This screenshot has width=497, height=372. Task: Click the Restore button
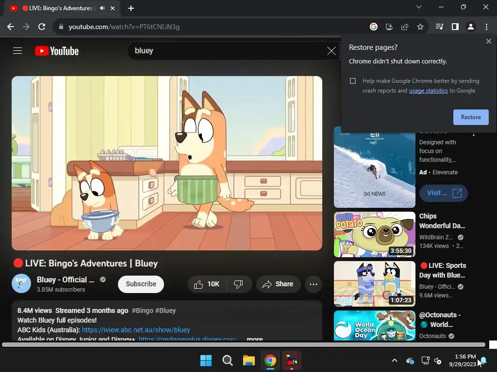pyautogui.click(x=471, y=117)
